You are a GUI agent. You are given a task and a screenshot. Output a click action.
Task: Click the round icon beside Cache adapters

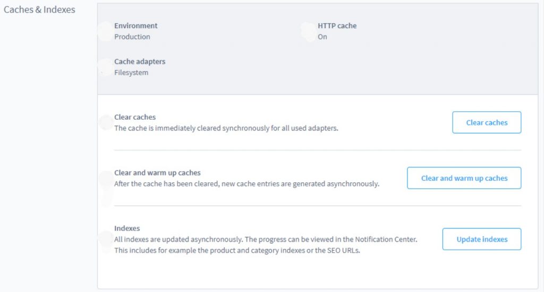click(x=105, y=67)
